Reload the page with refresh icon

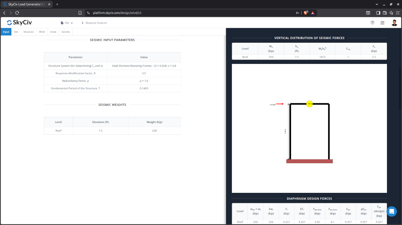point(17,13)
